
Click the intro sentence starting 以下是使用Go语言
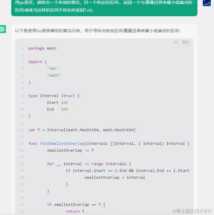click(x=98, y=31)
